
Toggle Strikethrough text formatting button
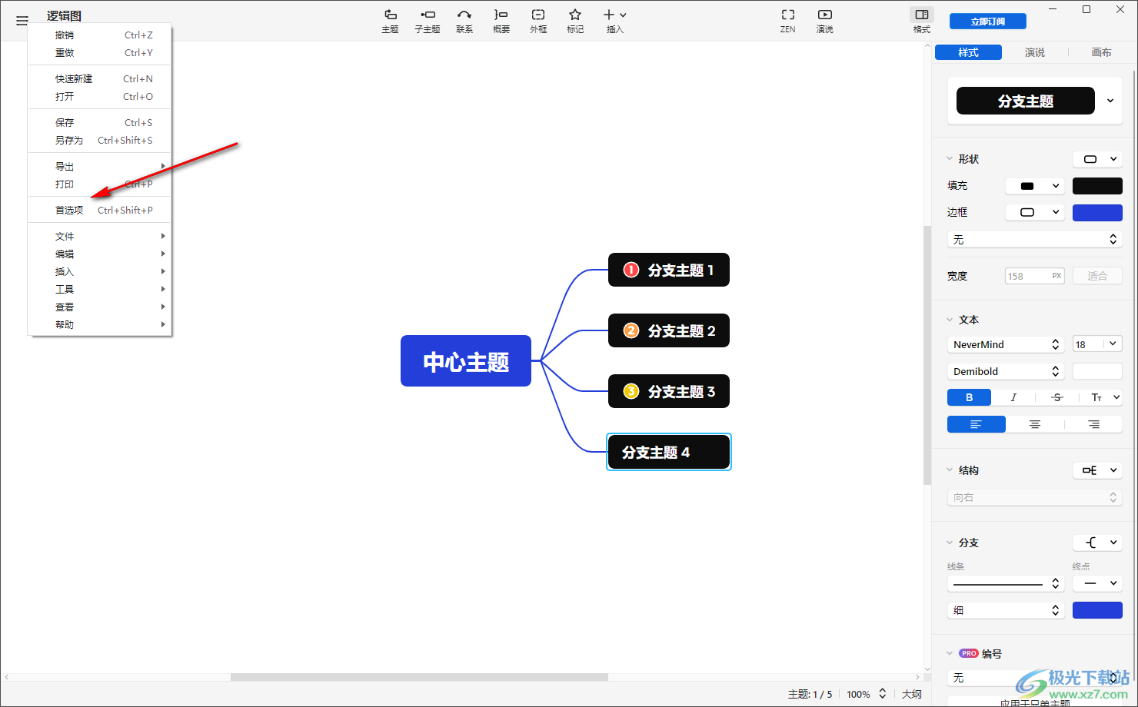coord(1057,397)
